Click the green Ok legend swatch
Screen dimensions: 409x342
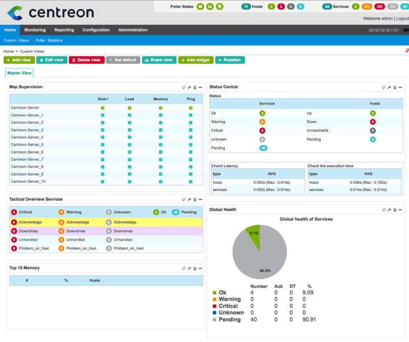pos(214,293)
